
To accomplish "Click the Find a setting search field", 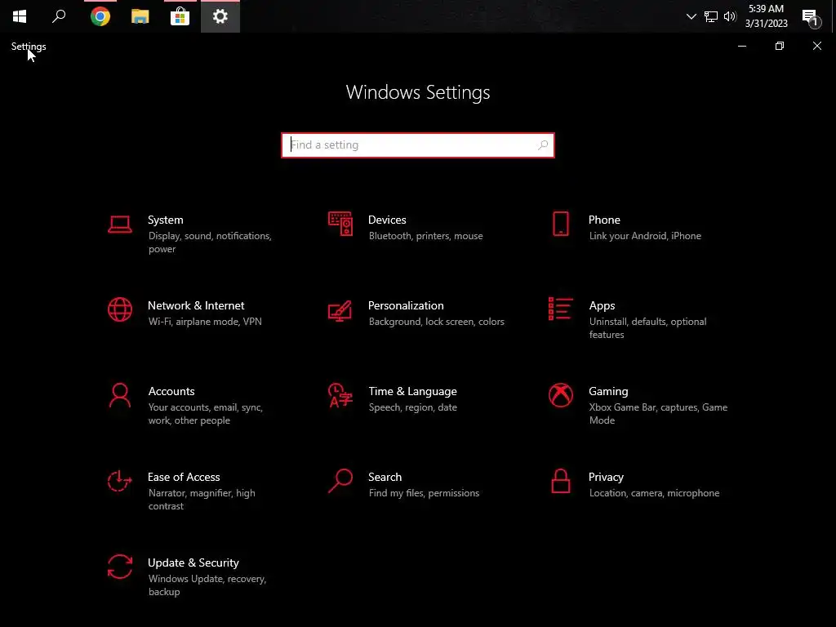I will pos(418,145).
